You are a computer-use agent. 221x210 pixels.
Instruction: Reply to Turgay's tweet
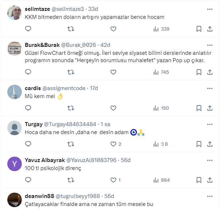coord(28,144)
